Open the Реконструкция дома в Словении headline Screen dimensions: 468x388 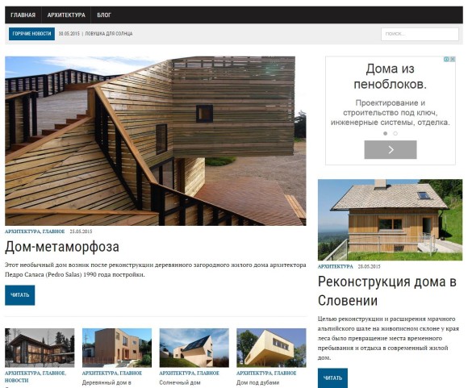coord(387,291)
